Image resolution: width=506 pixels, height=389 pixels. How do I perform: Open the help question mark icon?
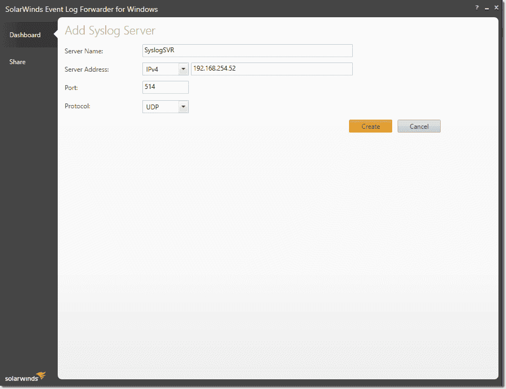tap(477, 8)
